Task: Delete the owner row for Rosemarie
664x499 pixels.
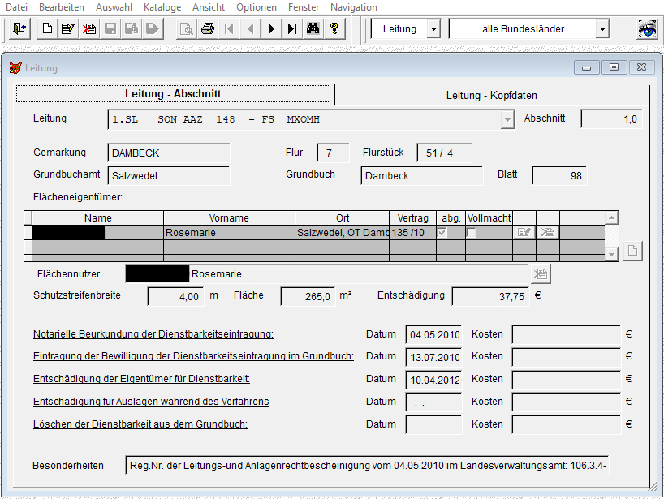Action: pyautogui.click(x=548, y=232)
